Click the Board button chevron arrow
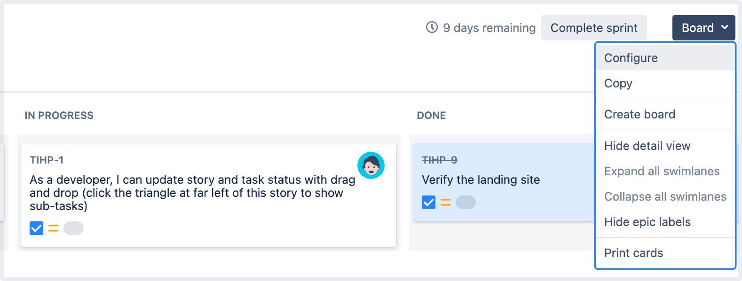This screenshot has width=742, height=281. pyautogui.click(x=725, y=27)
